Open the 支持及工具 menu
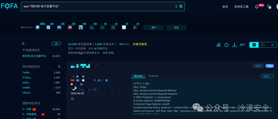 click(x=241, y=6)
